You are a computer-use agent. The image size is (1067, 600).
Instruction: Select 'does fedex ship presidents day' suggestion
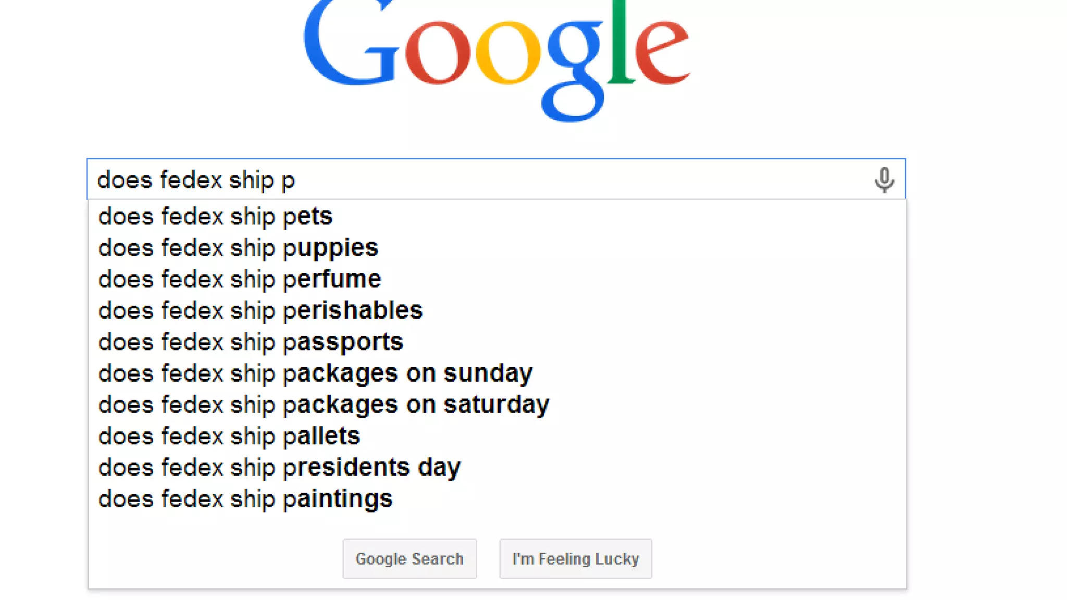[279, 467]
